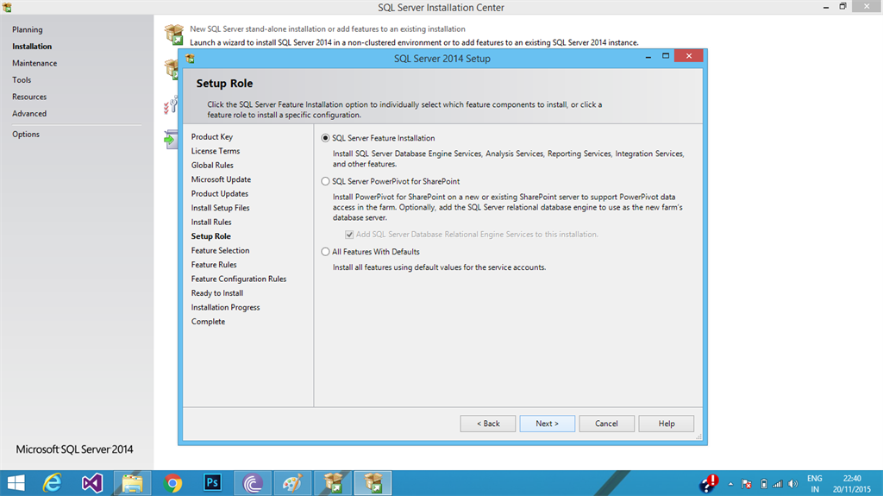The image size is (883, 496).
Task: Toggle Add SQL Server Database Relational Engine checkbox
Action: (349, 235)
